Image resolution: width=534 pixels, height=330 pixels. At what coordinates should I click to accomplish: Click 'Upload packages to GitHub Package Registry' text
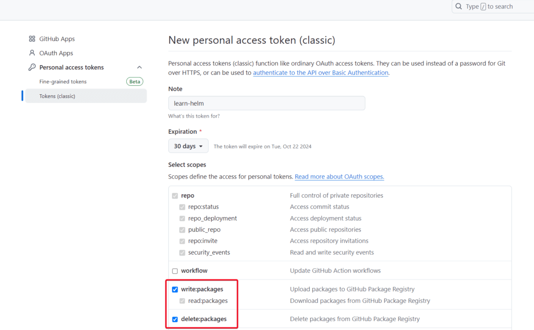point(353,289)
